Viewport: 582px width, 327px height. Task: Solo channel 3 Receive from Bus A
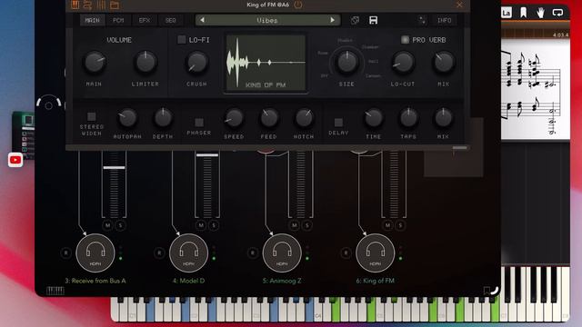click(x=120, y=225)
